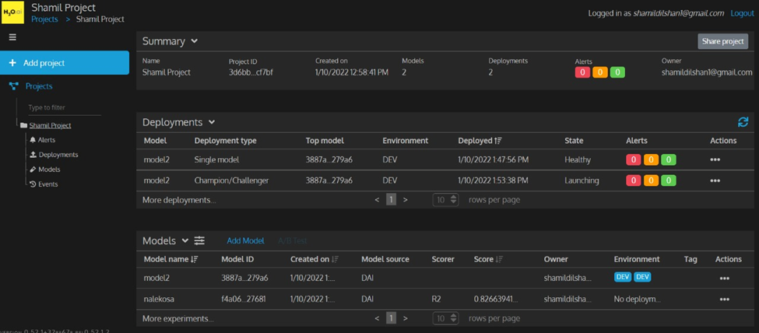The image size is (759, 333).
Task: Open actions menu for nalekosa model
Action: 724,299
